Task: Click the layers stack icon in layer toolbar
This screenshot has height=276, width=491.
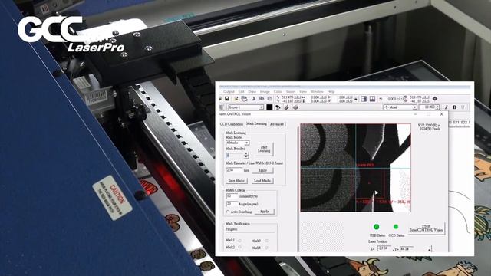Action: [295, 107]
